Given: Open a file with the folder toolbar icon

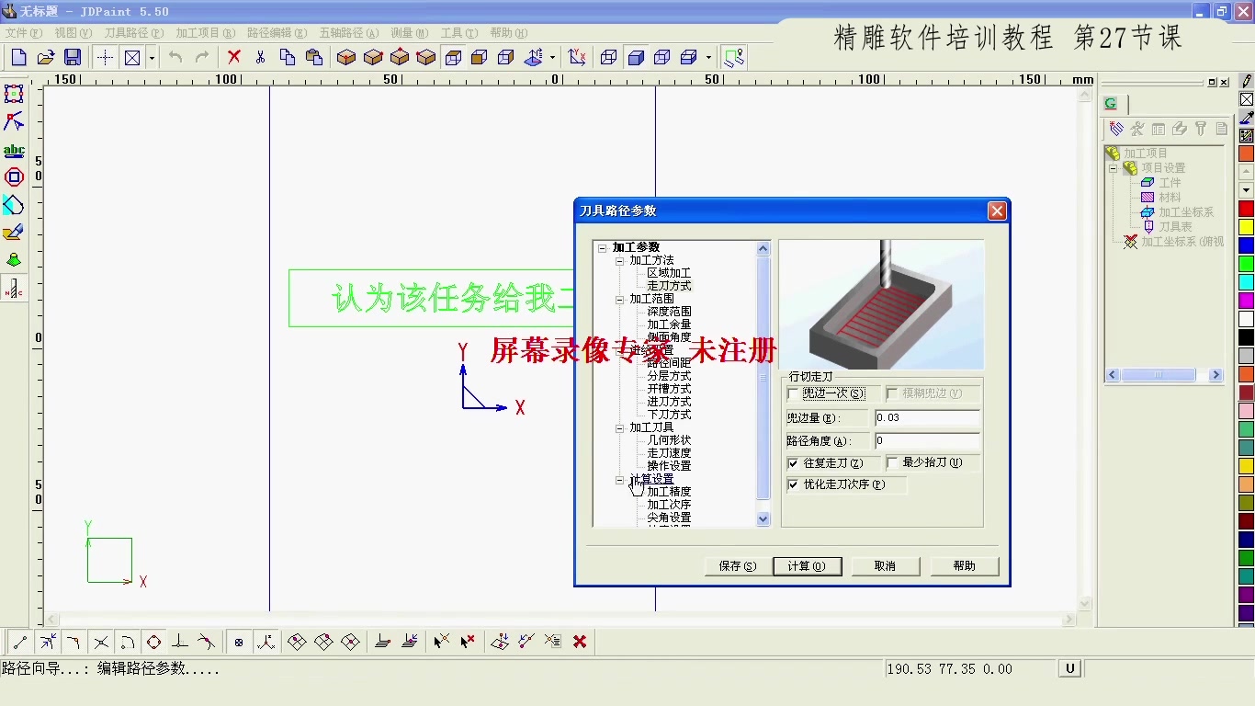Looking at the screenshot, I should 45,56.
